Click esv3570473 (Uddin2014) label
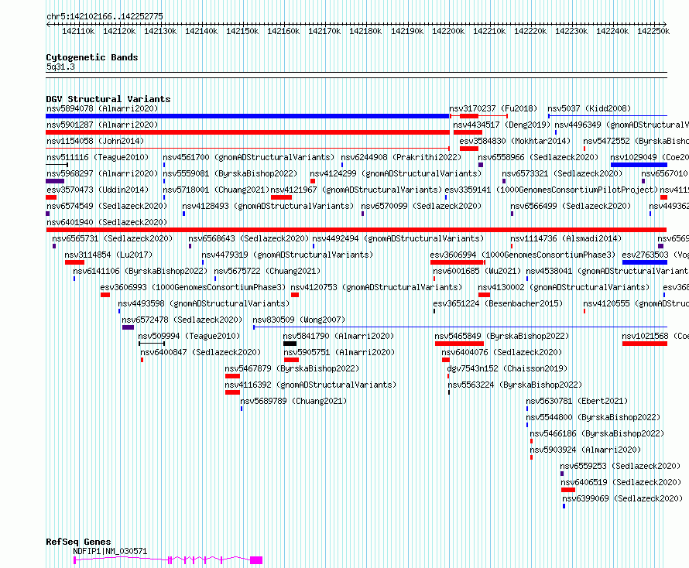This screenshot has height=568, width=689. click(x=98, y=190)
